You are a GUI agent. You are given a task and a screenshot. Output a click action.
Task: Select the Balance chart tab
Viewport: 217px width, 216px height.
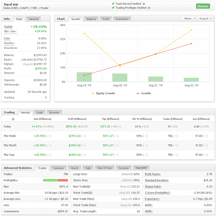(x=91, y=19)
